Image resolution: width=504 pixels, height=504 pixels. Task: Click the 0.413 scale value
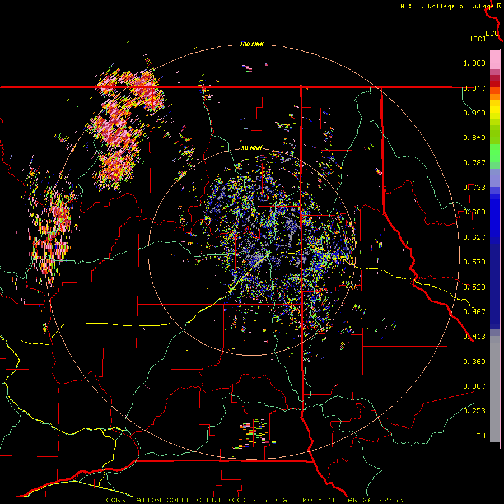(474, 337)
